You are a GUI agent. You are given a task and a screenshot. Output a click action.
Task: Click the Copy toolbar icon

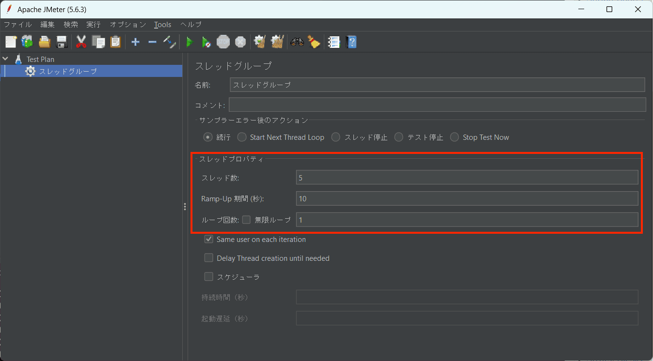(x=98, y=42)
